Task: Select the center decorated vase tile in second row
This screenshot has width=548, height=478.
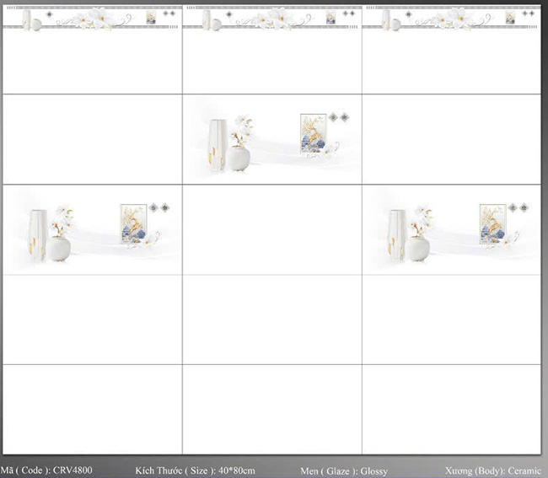Action: tap(272, 139)
